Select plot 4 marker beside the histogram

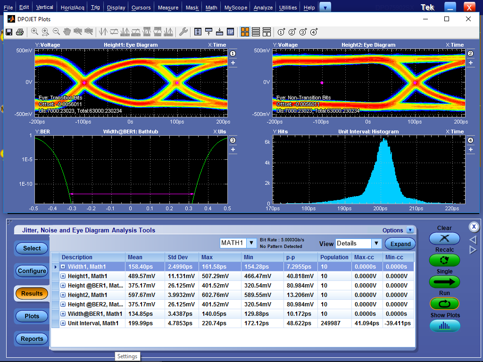(470, 140)
